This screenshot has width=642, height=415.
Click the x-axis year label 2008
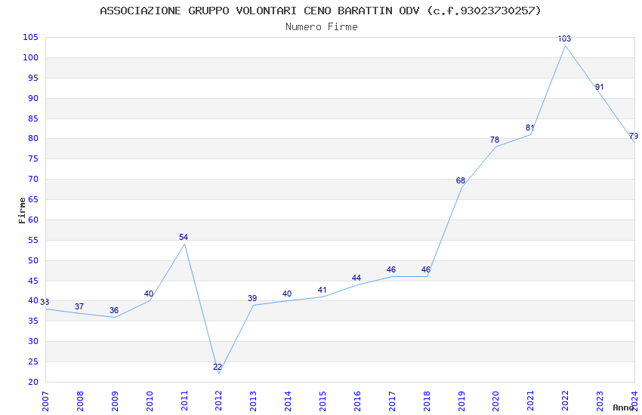[x=80, y=401]
